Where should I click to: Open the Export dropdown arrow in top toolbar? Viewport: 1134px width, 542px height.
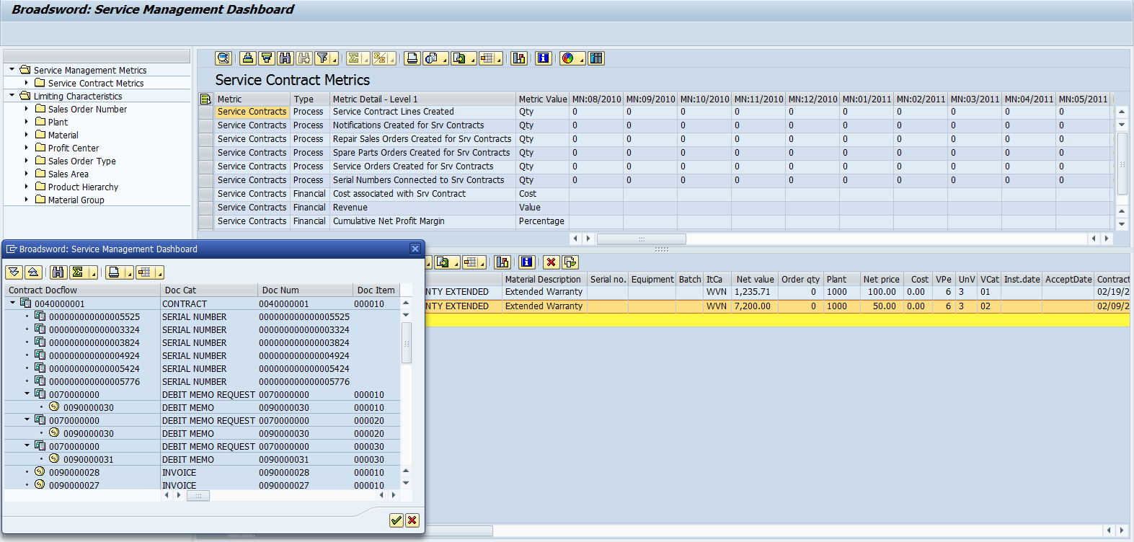click(472, 61)
